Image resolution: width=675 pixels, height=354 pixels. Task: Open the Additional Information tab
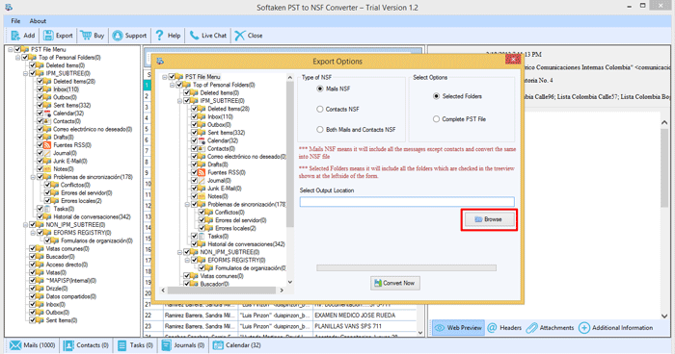[x=615, y=328]
